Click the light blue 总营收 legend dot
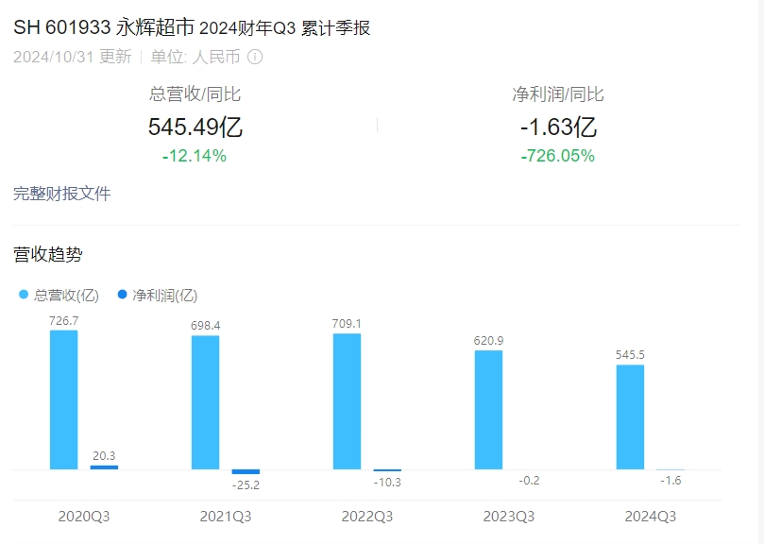The width and height of the screenshot is (764, 544). (x=24, y=295)
